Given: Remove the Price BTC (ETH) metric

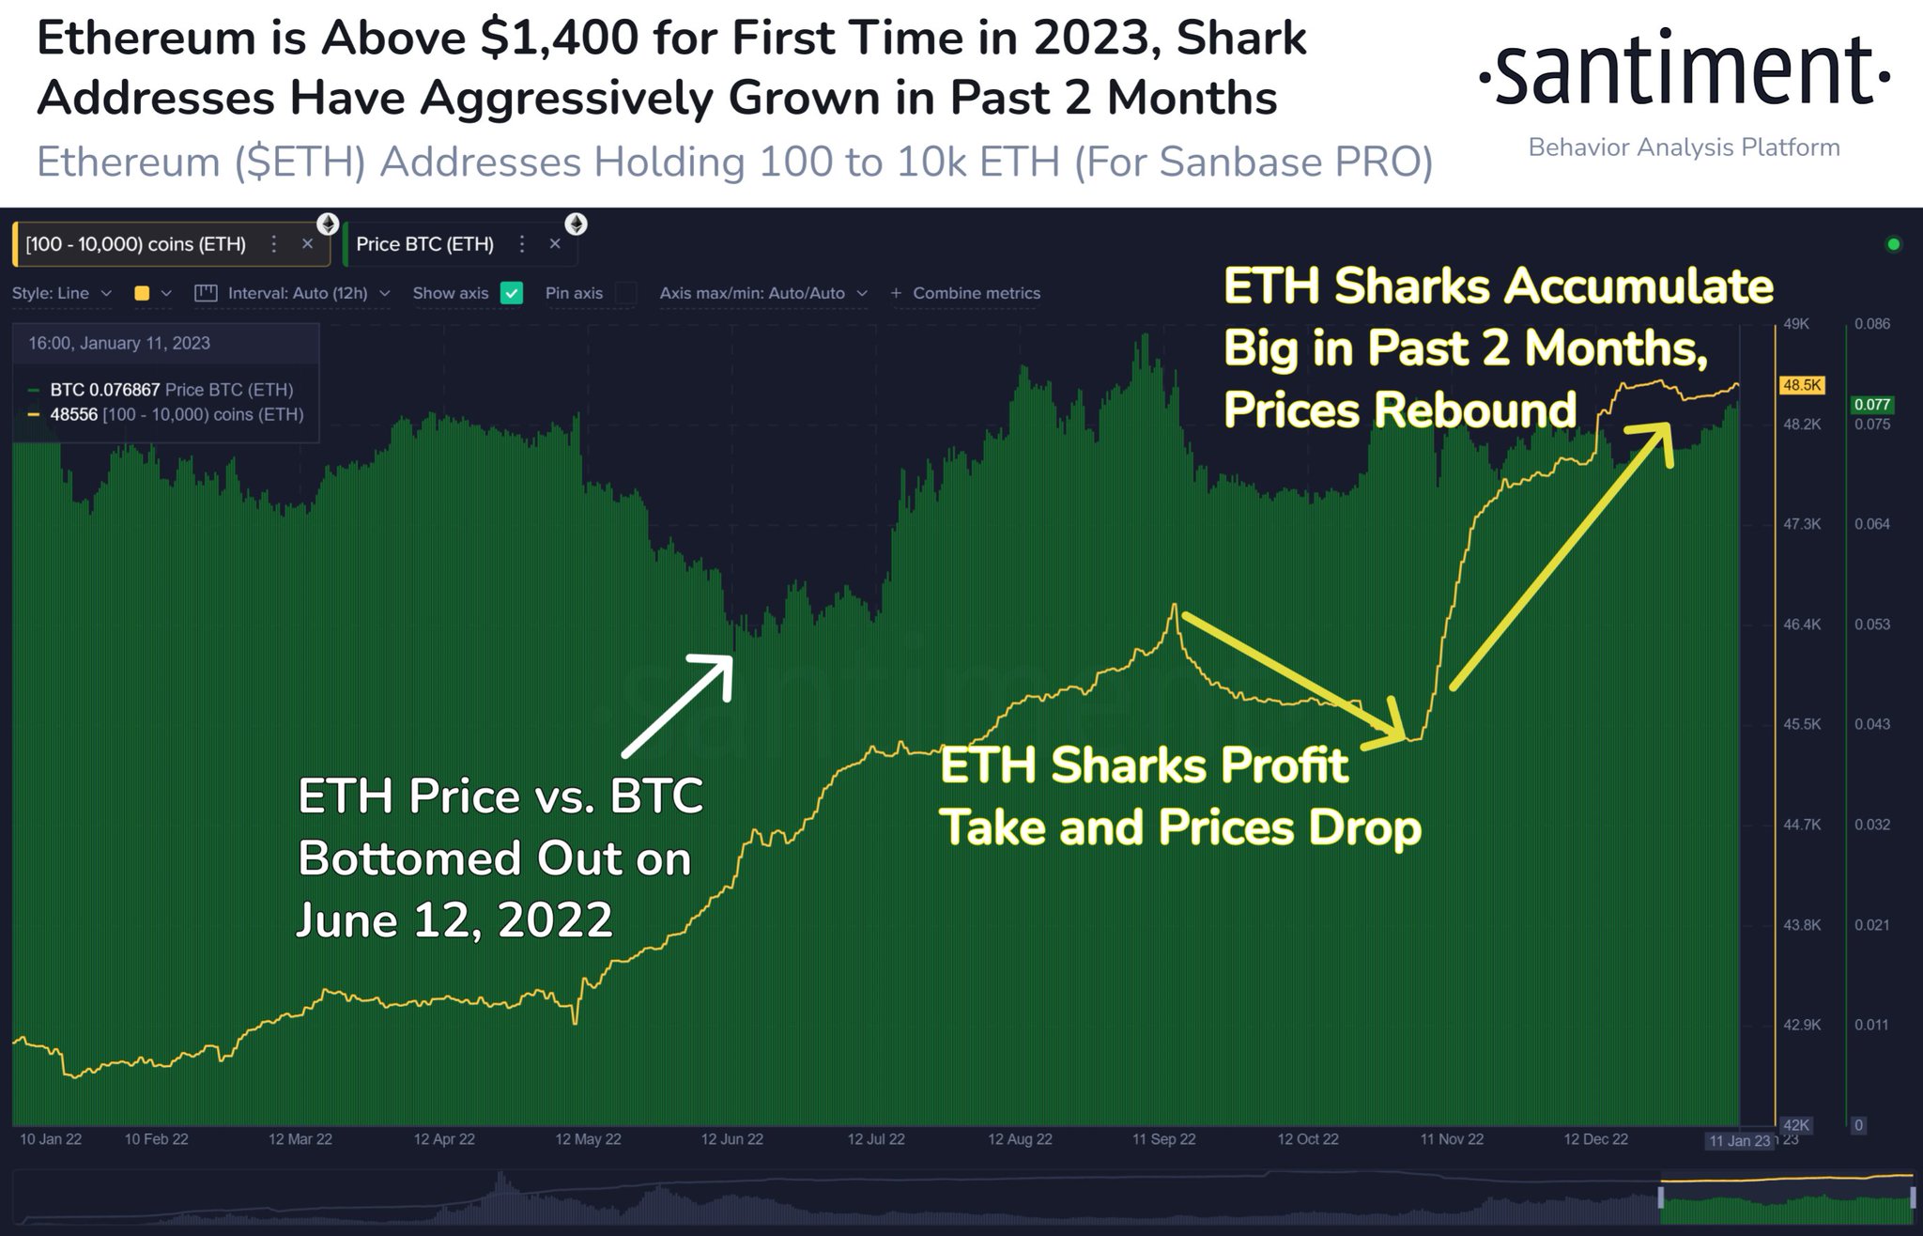Looking at the screenshot, I should coord(555,244).
